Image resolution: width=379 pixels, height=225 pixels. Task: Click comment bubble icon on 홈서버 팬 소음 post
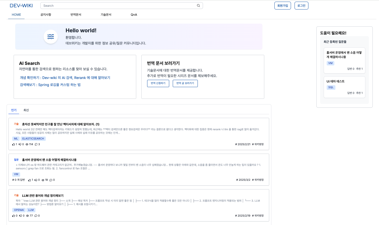click(51, 180)
